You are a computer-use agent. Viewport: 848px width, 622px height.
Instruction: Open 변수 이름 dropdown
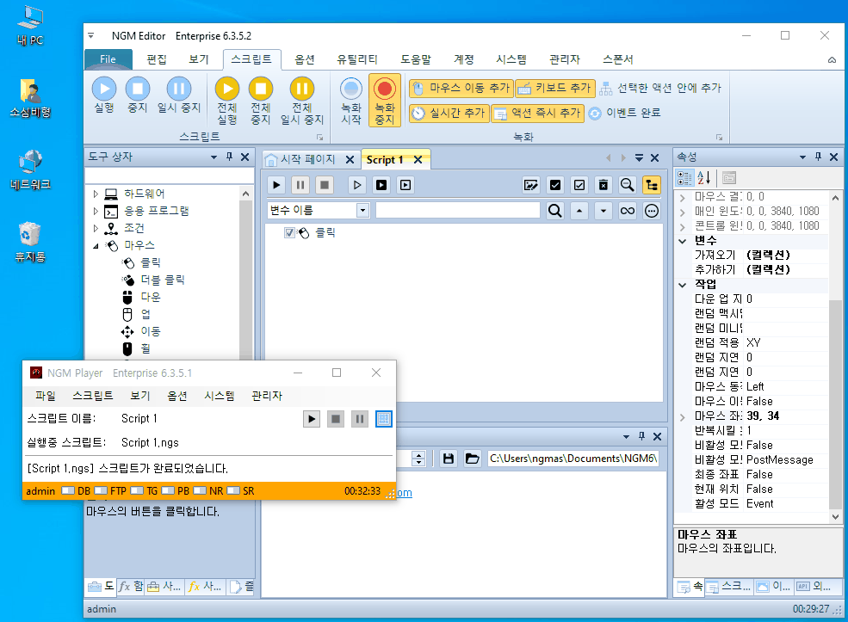point(363,210)
